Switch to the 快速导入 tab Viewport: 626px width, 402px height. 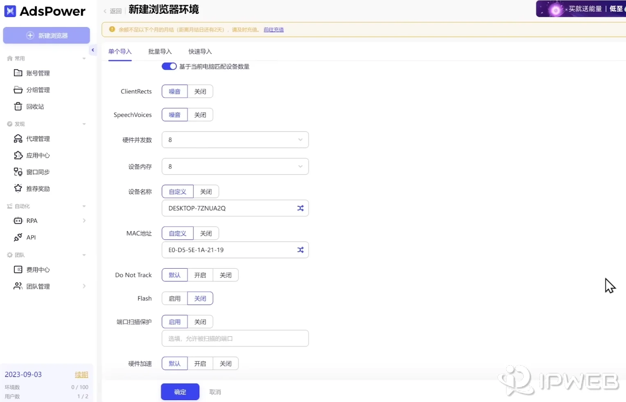[199, 52]
